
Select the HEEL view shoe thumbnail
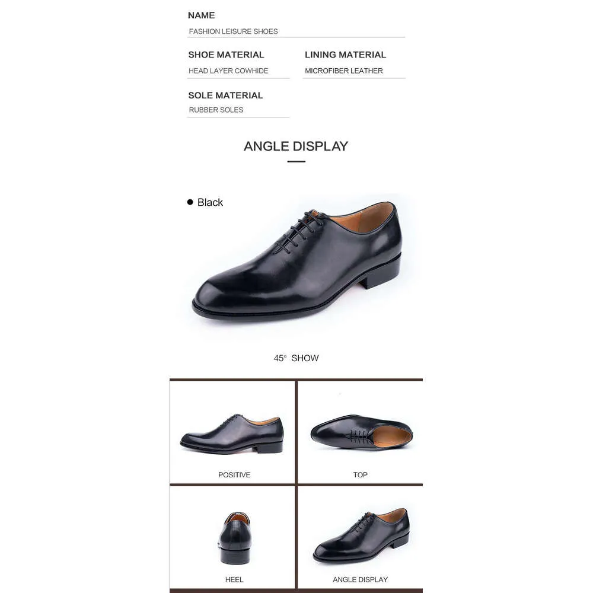click(235, 538)
